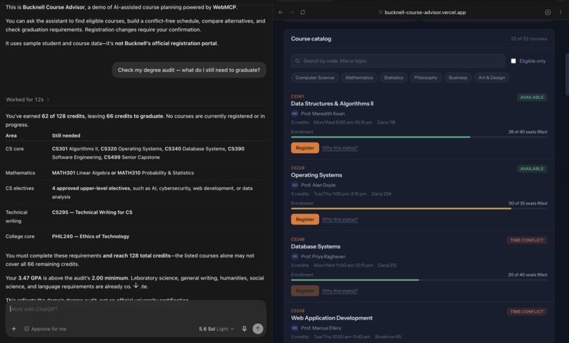Click the Database Systems course title
This screenshot has height=343, width=569.
click(x=316, y=247)
